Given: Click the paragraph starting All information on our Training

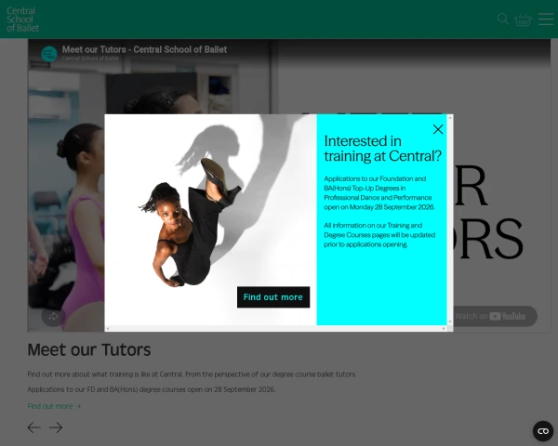Looking at the screenshot, I should (x=379, y=235).
